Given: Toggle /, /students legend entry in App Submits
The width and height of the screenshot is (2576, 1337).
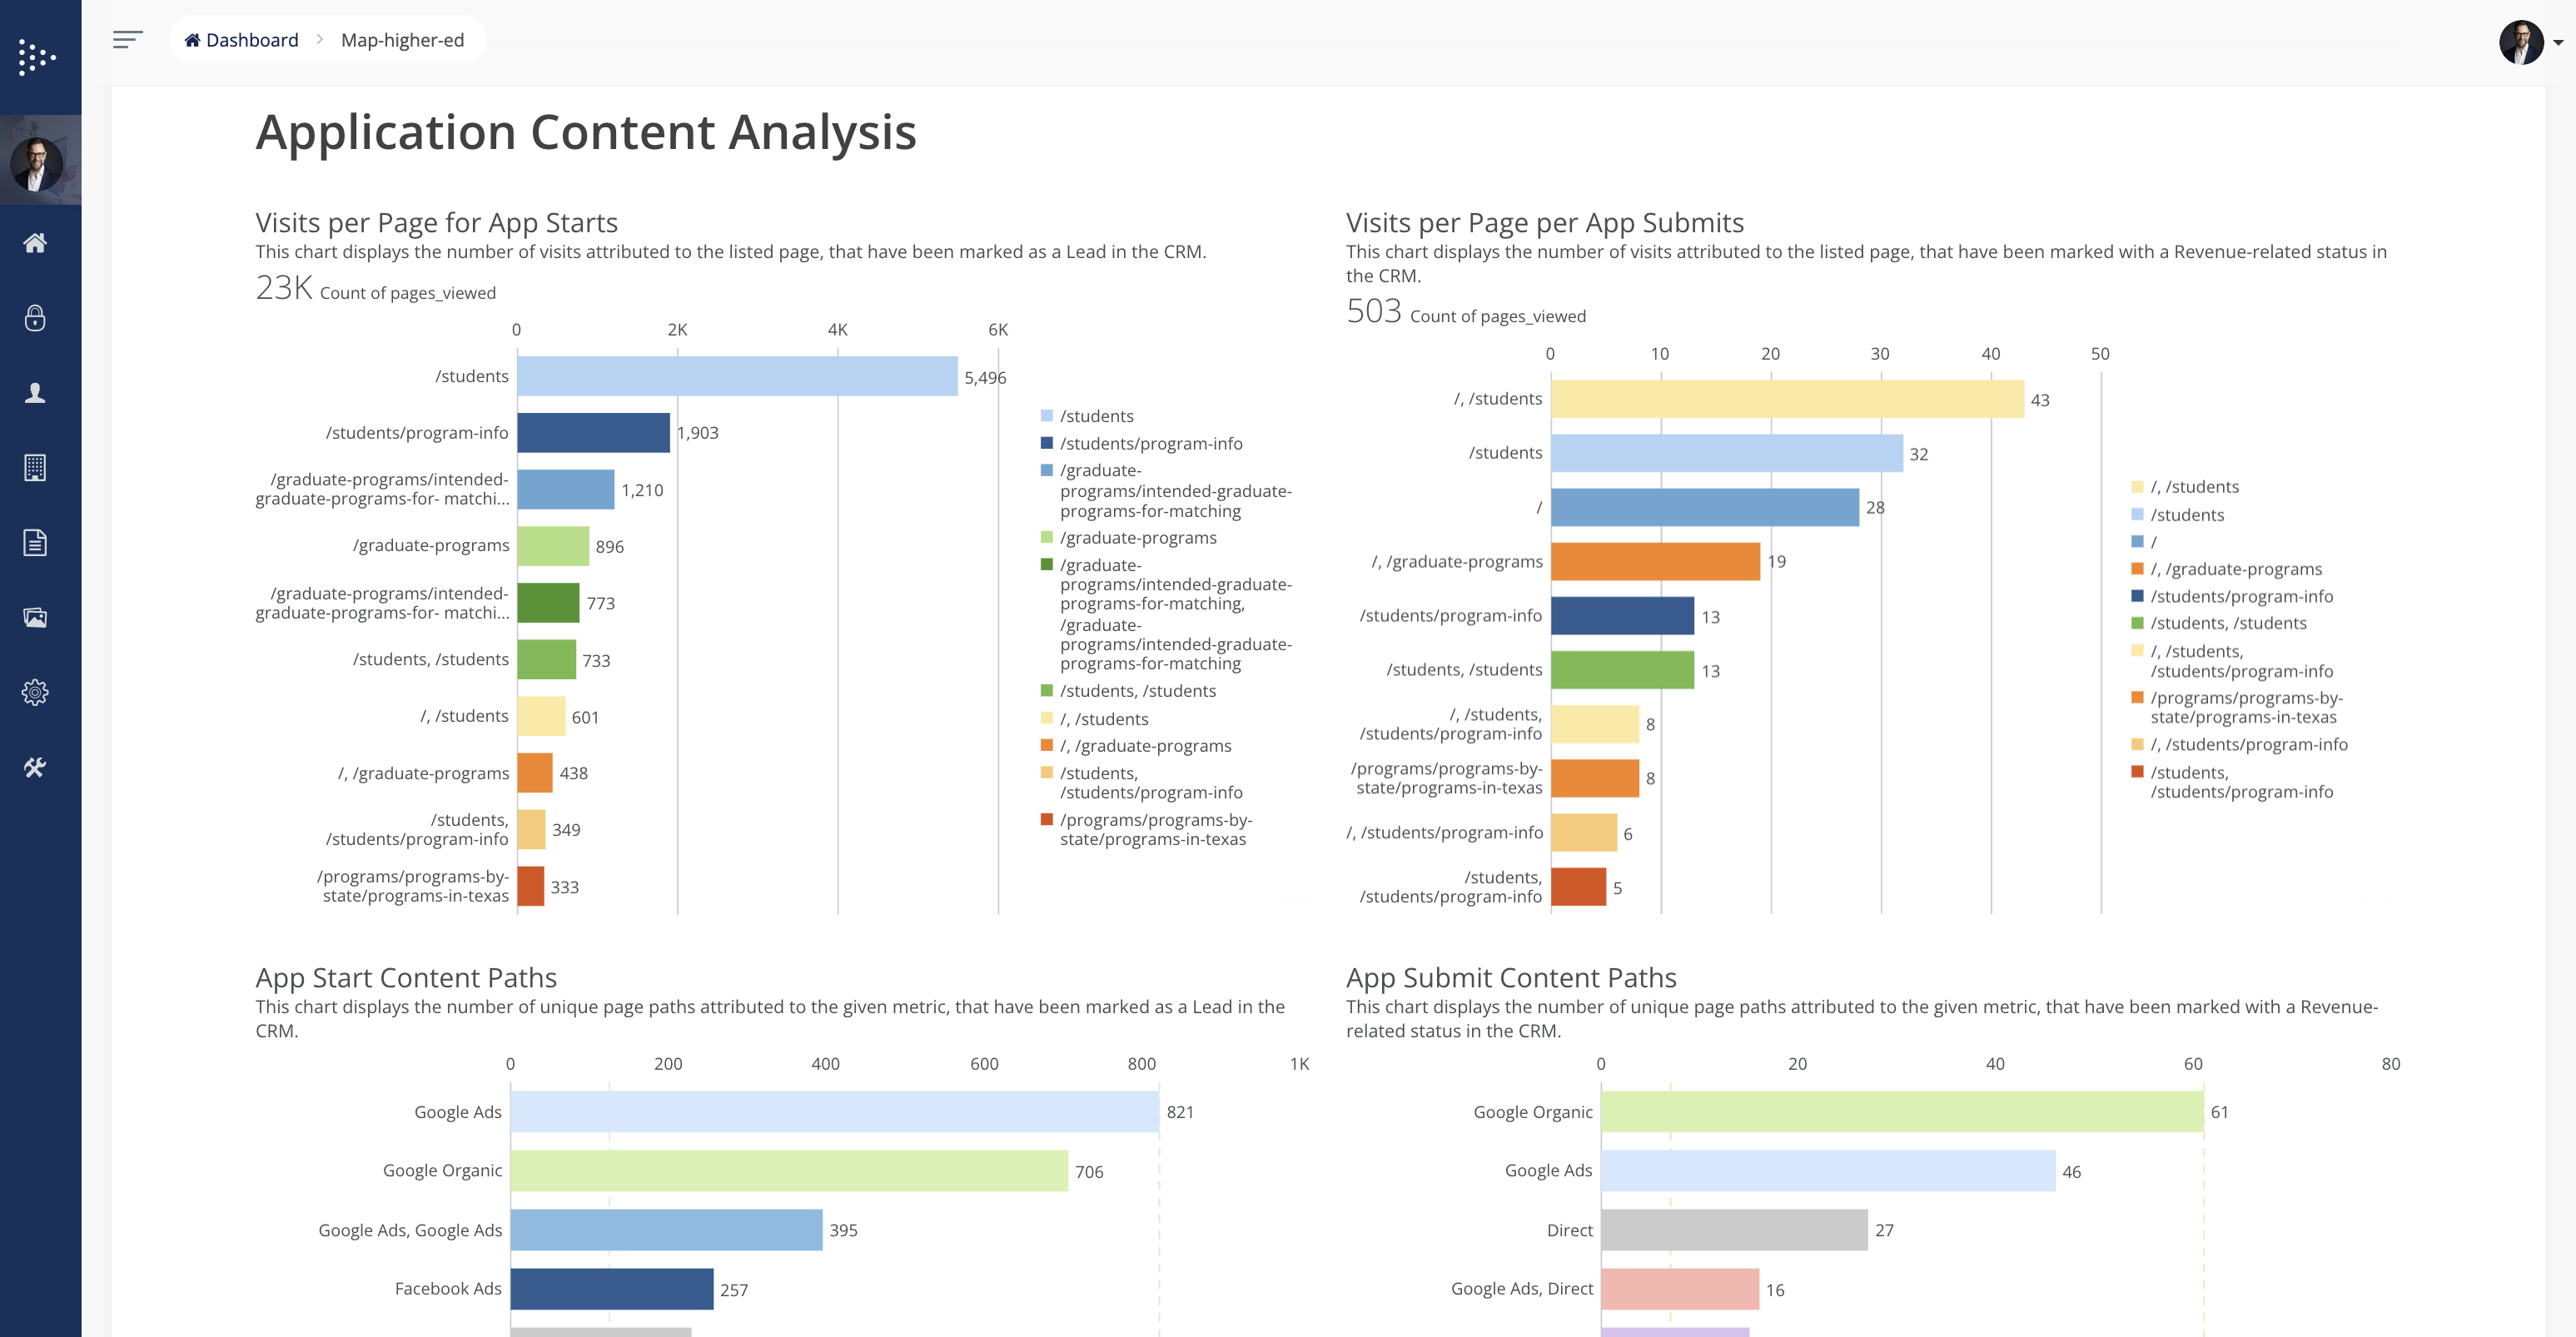Looking at the screenshot, I should (x=2185, y=487).
